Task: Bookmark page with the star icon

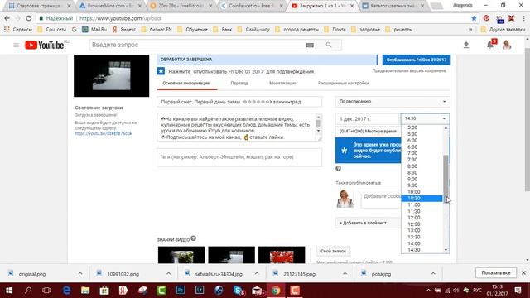Action: pyautogui.click(x=474, y=18)
